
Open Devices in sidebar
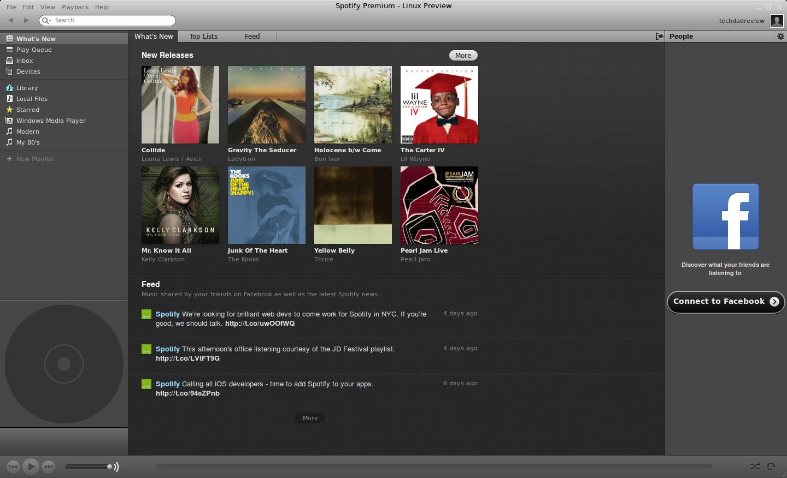64,71
